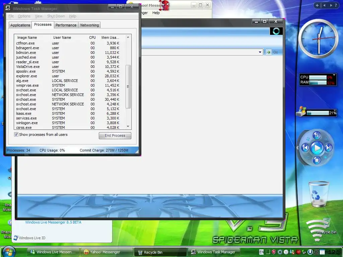Click the red shield security alert tray icon
343x257 pixels.
pyautogui.click(x=274, y=252)
